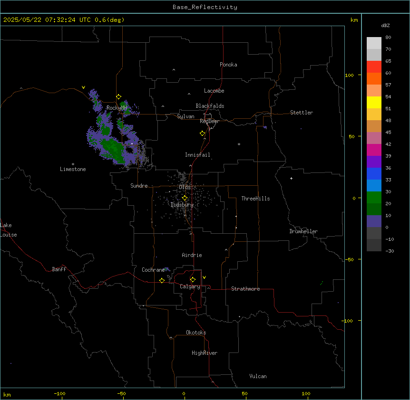The width and height of the screenshot is (410, 400).
Task: Click the km label at bottom left
Action: coord(7,395)
